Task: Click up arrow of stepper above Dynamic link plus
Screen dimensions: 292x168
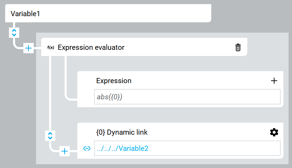Action: 50,133
